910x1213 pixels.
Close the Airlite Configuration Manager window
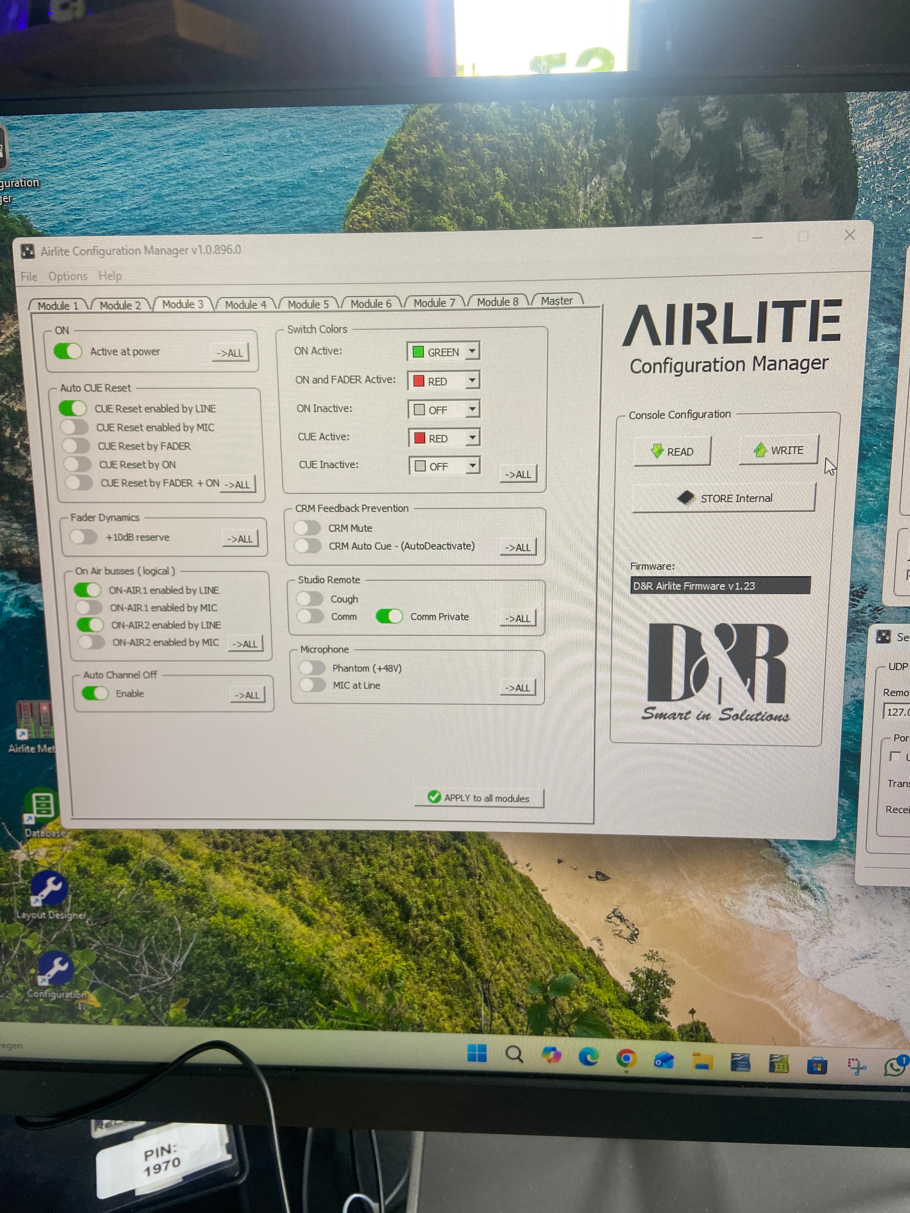click(x=850, y=235)
